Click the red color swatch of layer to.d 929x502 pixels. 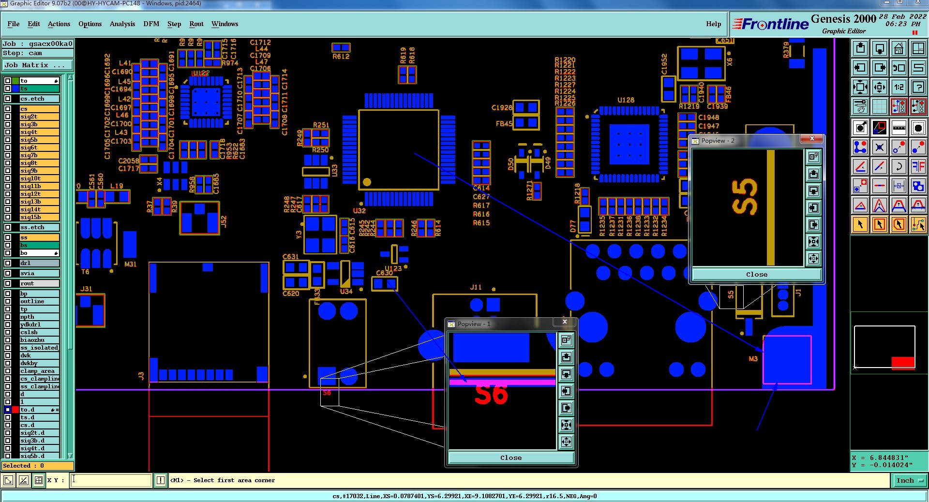[15, 410]
